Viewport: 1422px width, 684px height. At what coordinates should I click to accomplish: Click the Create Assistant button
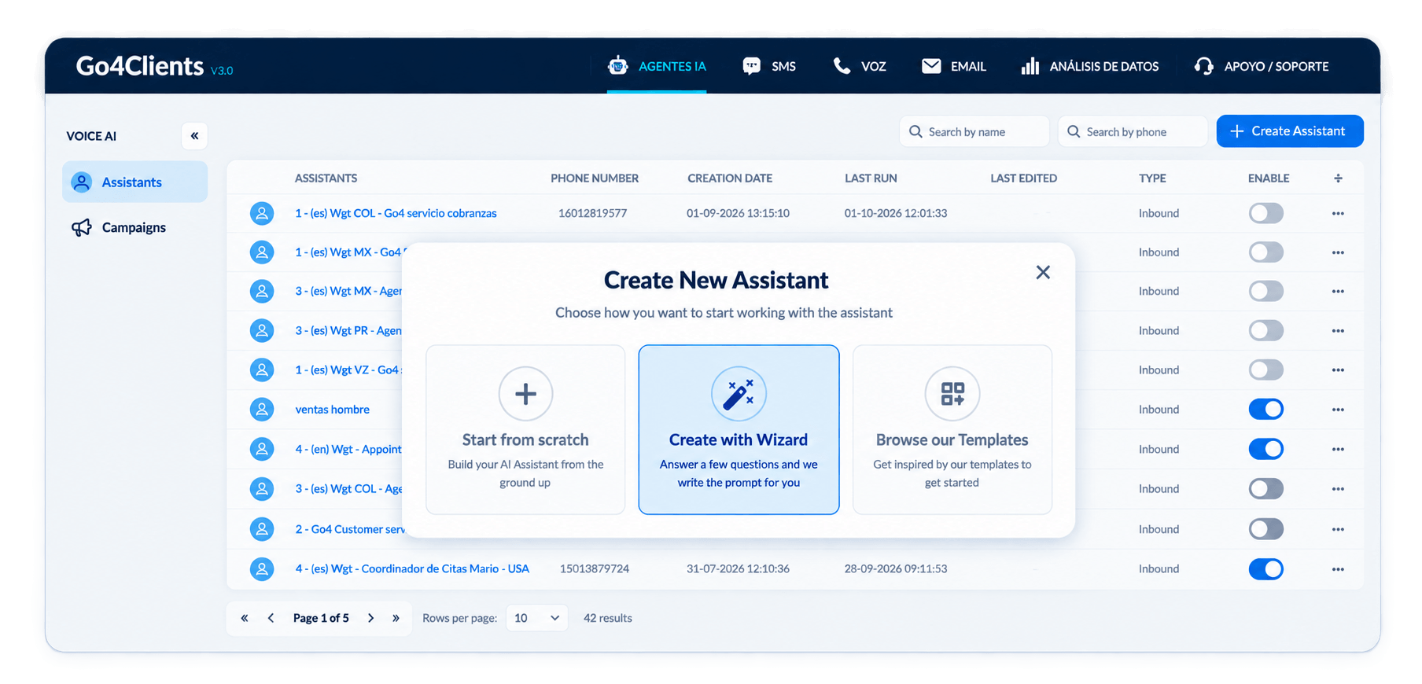1290,131
